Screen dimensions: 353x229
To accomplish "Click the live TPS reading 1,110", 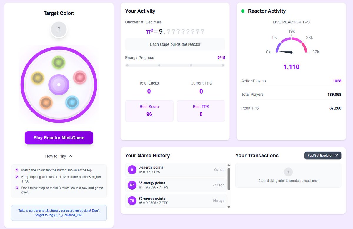I will pos(291,67).
